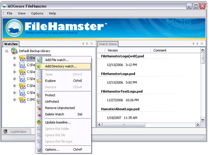Select the FileHamsterTextLogo.psd entry
209x155 pixels.
tap(122, 92)
